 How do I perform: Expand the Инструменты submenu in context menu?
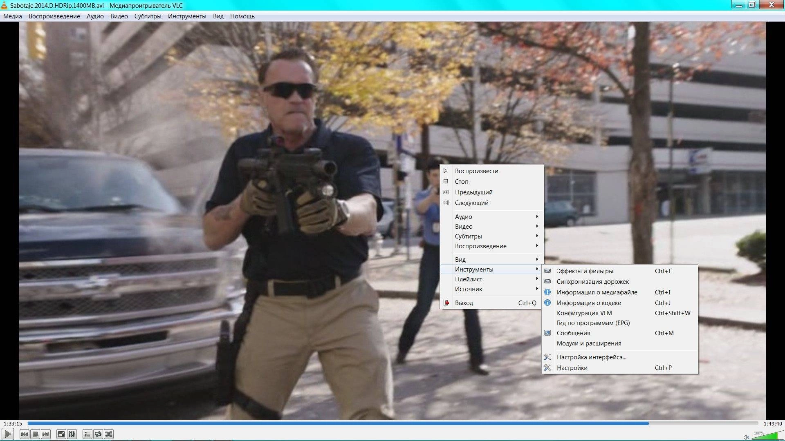491,269
